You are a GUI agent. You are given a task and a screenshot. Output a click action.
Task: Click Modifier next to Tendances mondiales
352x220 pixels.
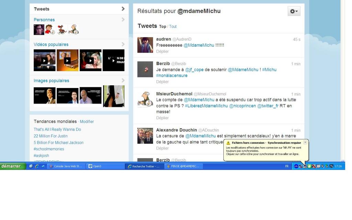tap(87, 122)
